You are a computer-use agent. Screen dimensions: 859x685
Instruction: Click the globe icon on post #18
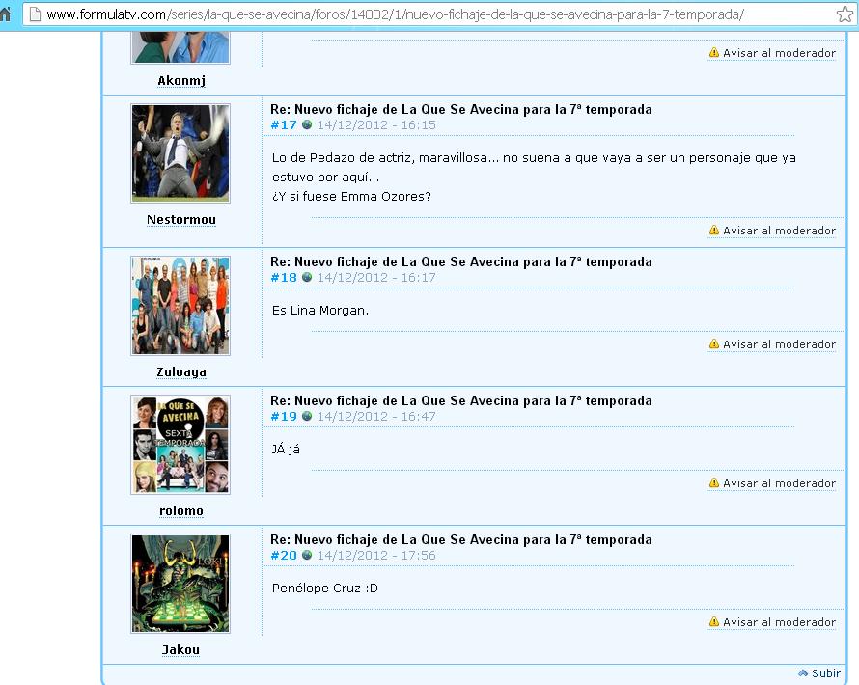307,278
